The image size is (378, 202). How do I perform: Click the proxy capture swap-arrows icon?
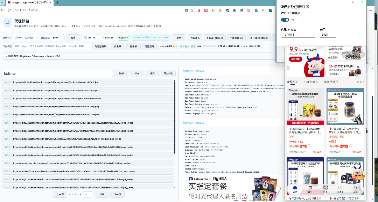tap(7, 23)
